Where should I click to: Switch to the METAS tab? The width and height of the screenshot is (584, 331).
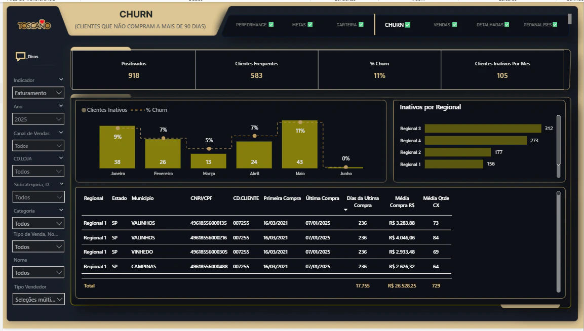pyautogui.click(x=299, y=25)
